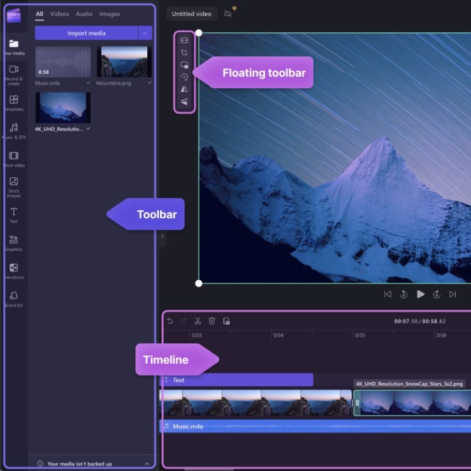Select the Crop tool in the floating toolbar
Viewport: 471px width, 471px height.
click(185, 53)
